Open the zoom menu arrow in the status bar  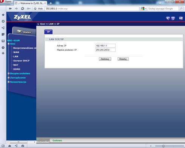[151, 146]
